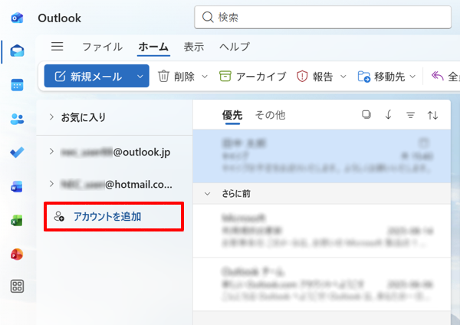Open the Calendar icon in sidebar
Screen dimensions: 460x325
(x=17, y=85)
